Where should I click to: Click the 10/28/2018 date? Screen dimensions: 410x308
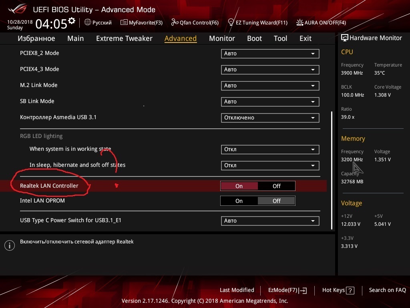pos(20,22)
